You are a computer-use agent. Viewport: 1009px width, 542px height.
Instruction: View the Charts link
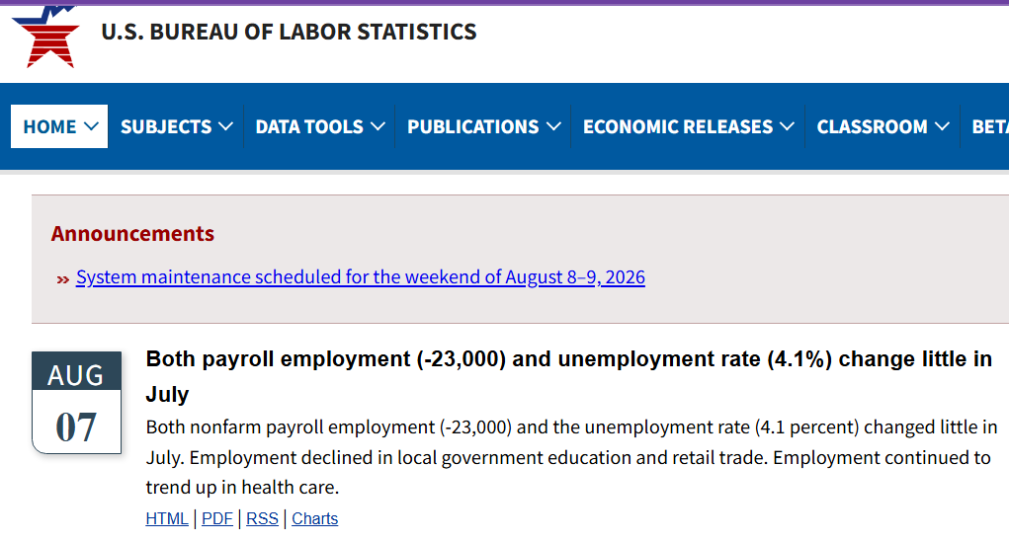tap(314, 518)
